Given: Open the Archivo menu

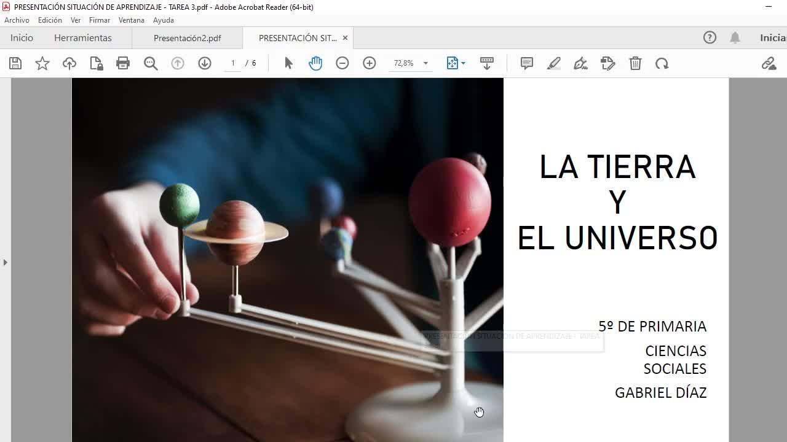Looking at the screenshot, I should tap(17, 20).
